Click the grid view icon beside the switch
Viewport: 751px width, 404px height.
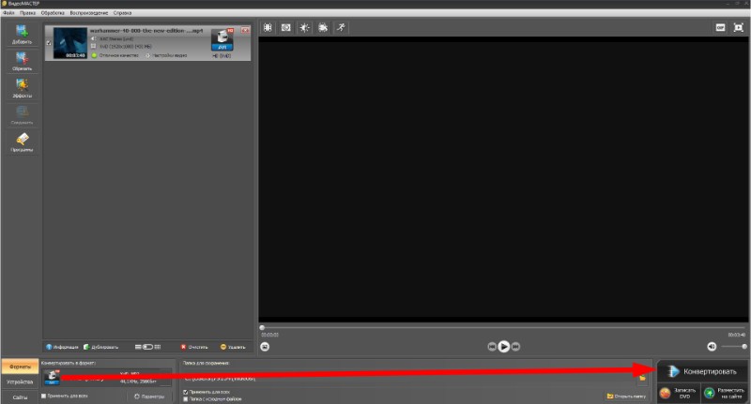pyautogui.click(x=158, y=347)
